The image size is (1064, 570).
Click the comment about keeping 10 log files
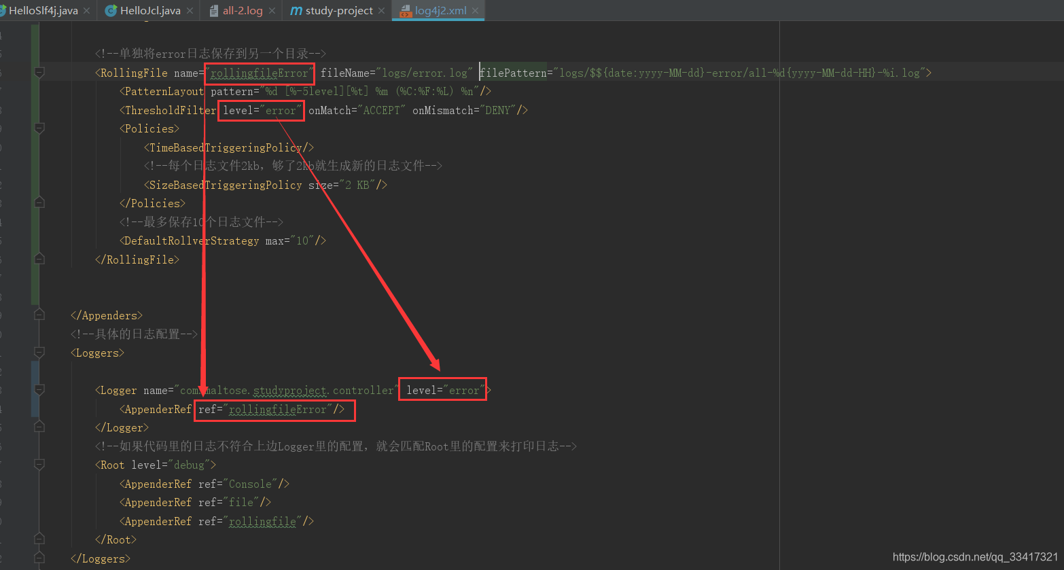(x=201, y=222)
